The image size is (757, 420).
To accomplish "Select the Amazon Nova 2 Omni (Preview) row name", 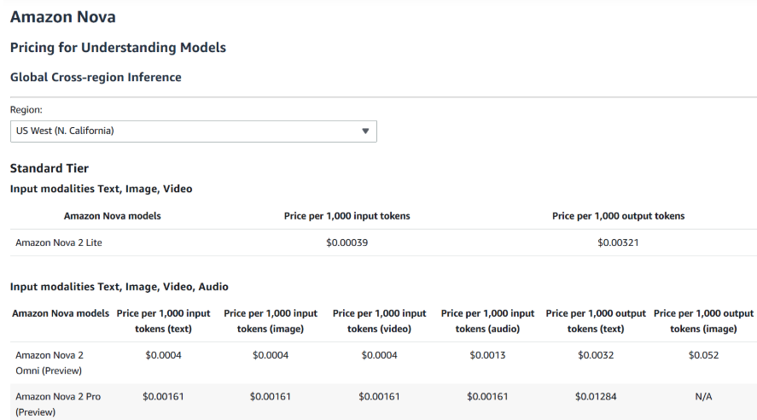I will (x=49, y=362).
